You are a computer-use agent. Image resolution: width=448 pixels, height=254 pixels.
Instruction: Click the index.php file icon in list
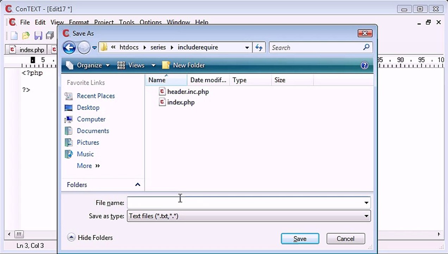click(162, 102)
